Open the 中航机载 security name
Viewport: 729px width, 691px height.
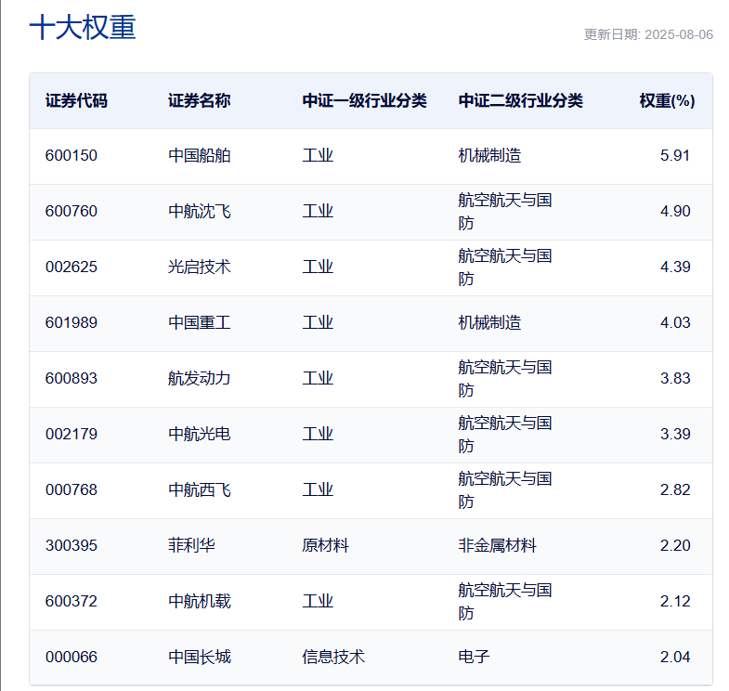[x=199, y=601]
